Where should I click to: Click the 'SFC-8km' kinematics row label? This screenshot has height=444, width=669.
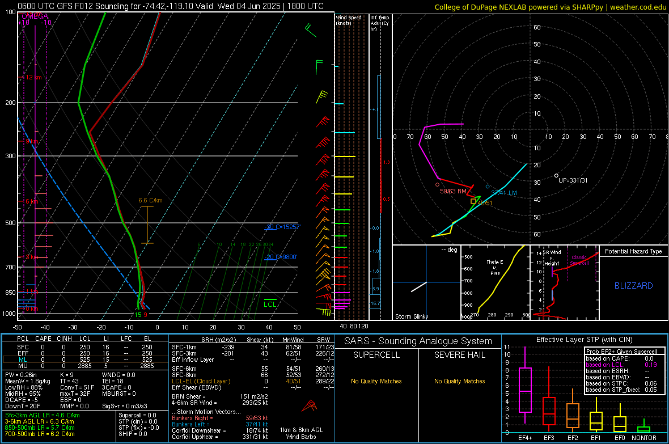[x=184, y=375]
